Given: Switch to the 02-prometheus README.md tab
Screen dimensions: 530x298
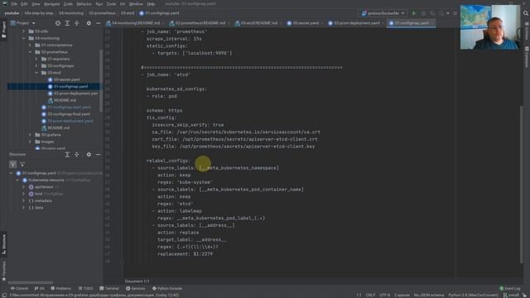Looking at the screenshot, I should point(197,23).
